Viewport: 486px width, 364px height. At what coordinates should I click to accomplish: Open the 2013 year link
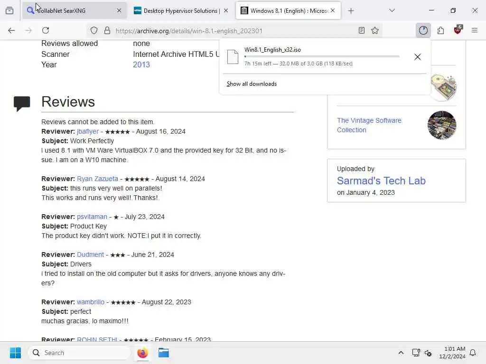(x=141, y=64)
